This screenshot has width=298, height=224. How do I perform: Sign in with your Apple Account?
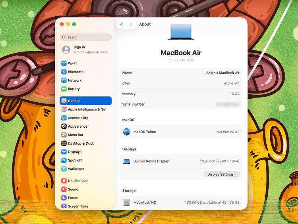(86, 50)
